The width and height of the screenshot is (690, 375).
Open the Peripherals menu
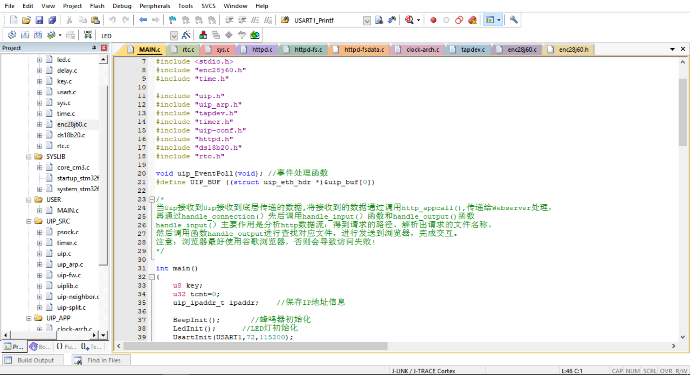155,6
